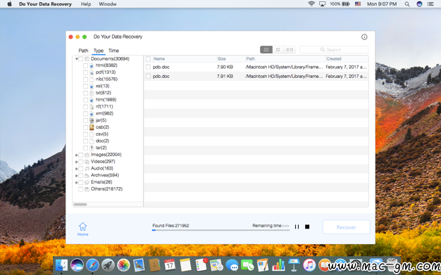
Task: Open the Help menu
Action: point(86,4)
